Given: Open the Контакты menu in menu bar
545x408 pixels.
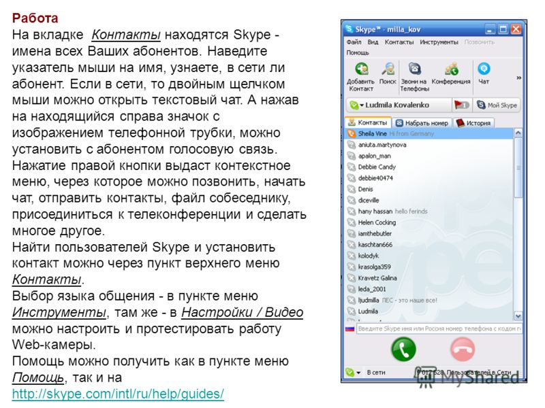Looking at the screenshot, I should (x=399, y=42).
